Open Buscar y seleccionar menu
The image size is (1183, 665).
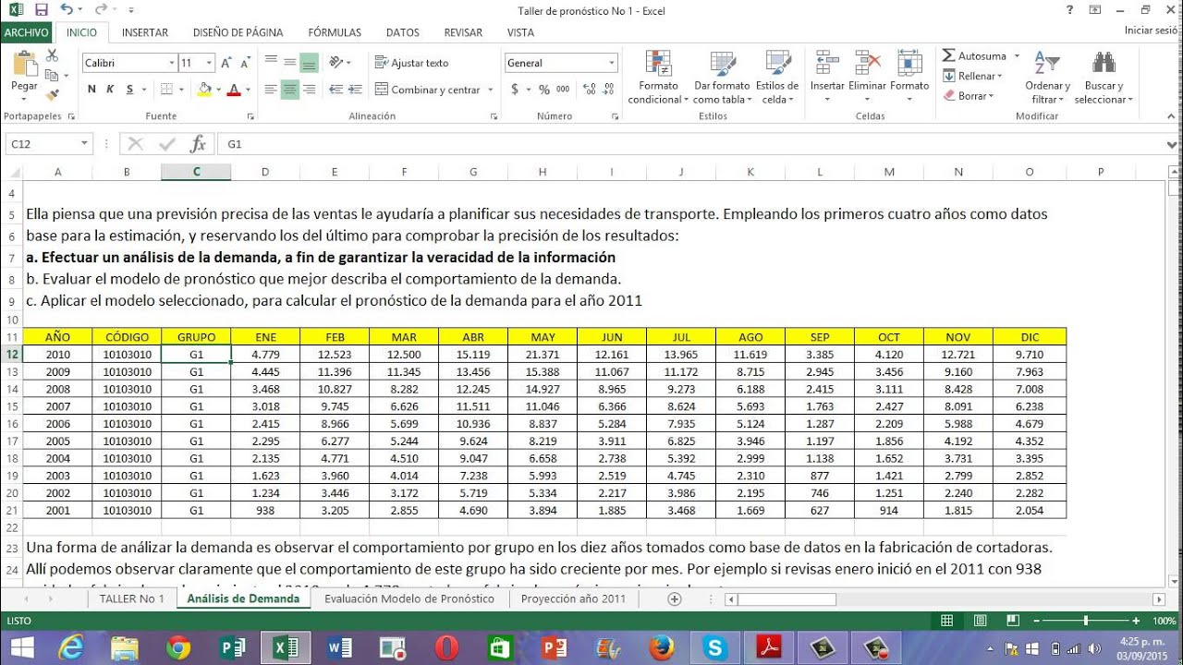pyautogui.click(x=1104, y=79)
